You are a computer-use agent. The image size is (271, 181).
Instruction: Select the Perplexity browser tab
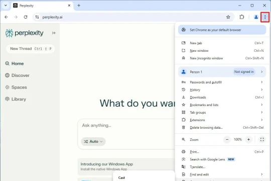(42, 6)
